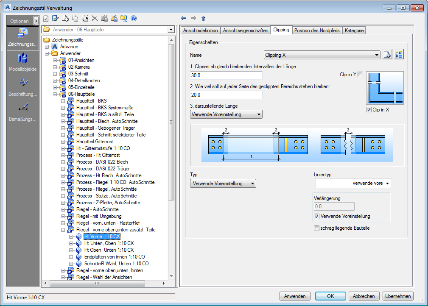Click the Optionen header button
The height and width of the screenshot is (306, 428).
(20, 21)
